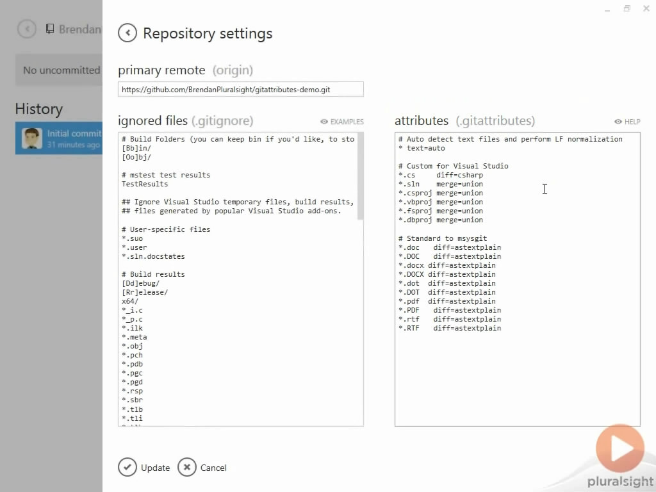
Task: Click the '[Oo]bj/' line in gitignore
Action: 136,158
